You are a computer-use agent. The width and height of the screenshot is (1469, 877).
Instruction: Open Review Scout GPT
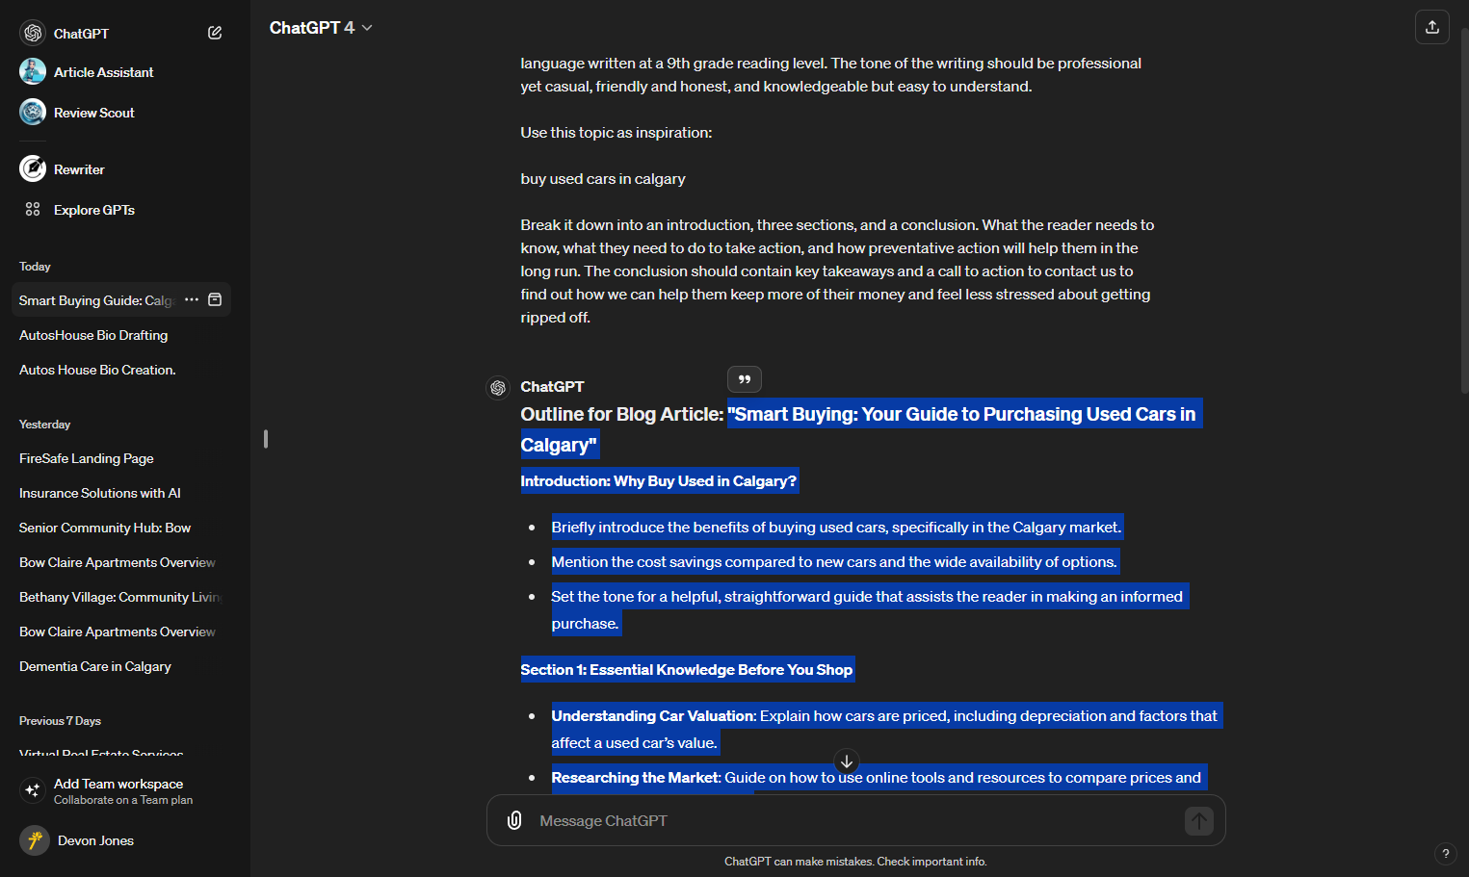pos(93,113)
